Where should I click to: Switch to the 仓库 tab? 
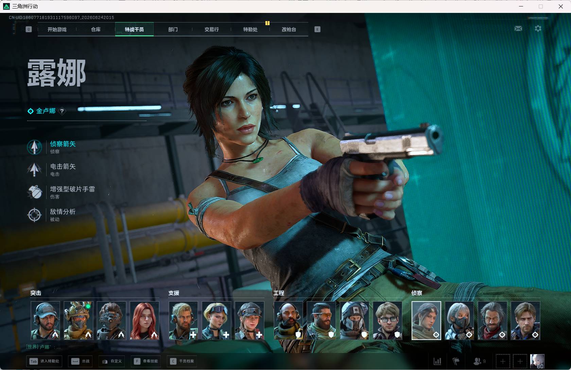[96, 30]
